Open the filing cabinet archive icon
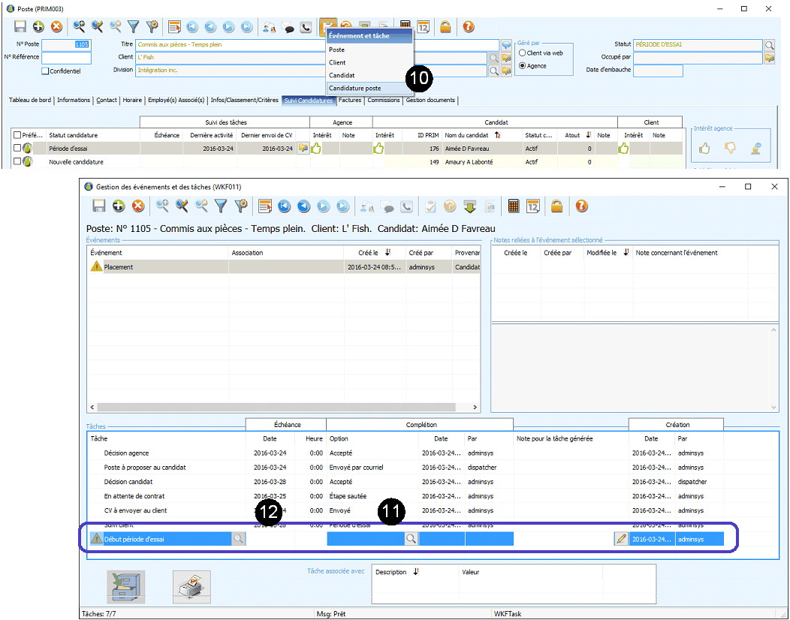Image resolution: width=790 pixels, height=620 pixels. click(x=126, y=587)
